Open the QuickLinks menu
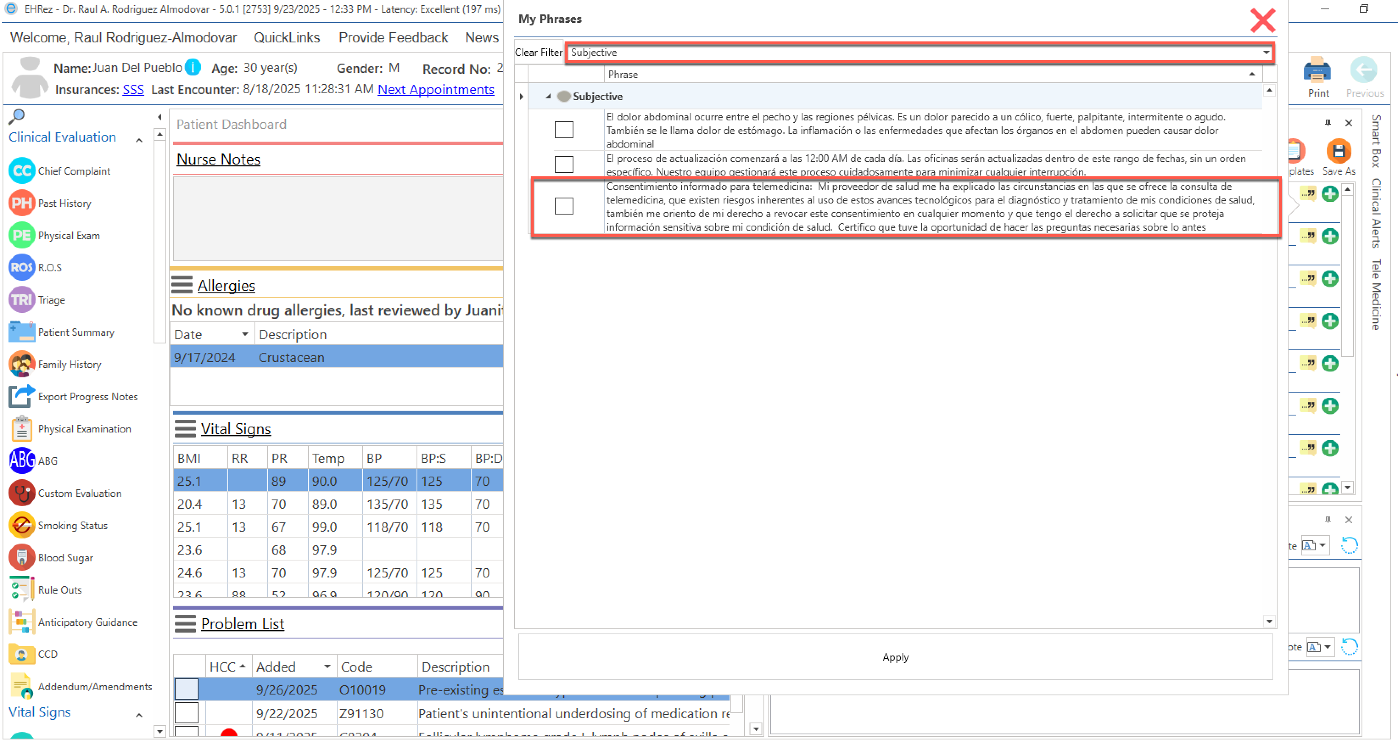This screenshot has height=742, width=1398. coord(287,37)
